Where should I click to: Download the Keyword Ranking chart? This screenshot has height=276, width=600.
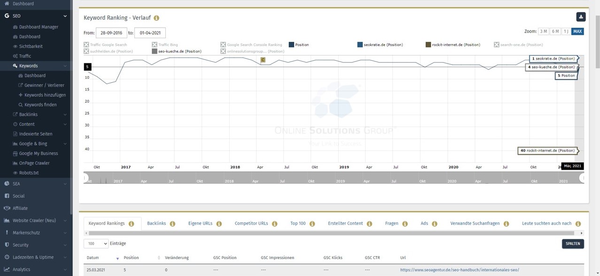click(x=581, y=17)
